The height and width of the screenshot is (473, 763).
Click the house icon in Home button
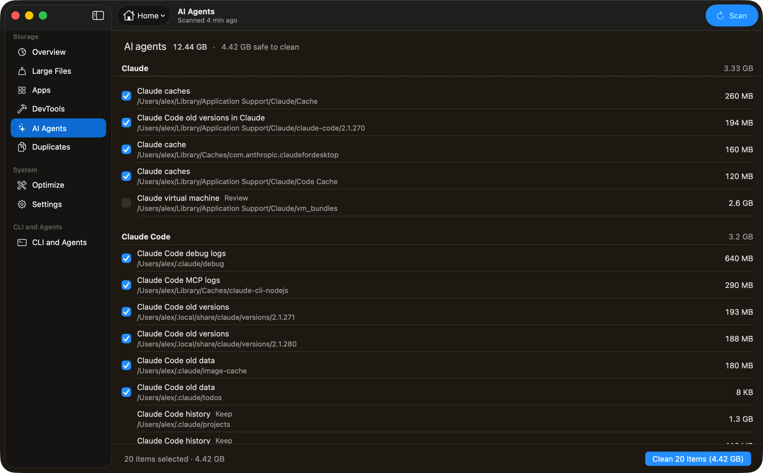(x=129, y=15)
